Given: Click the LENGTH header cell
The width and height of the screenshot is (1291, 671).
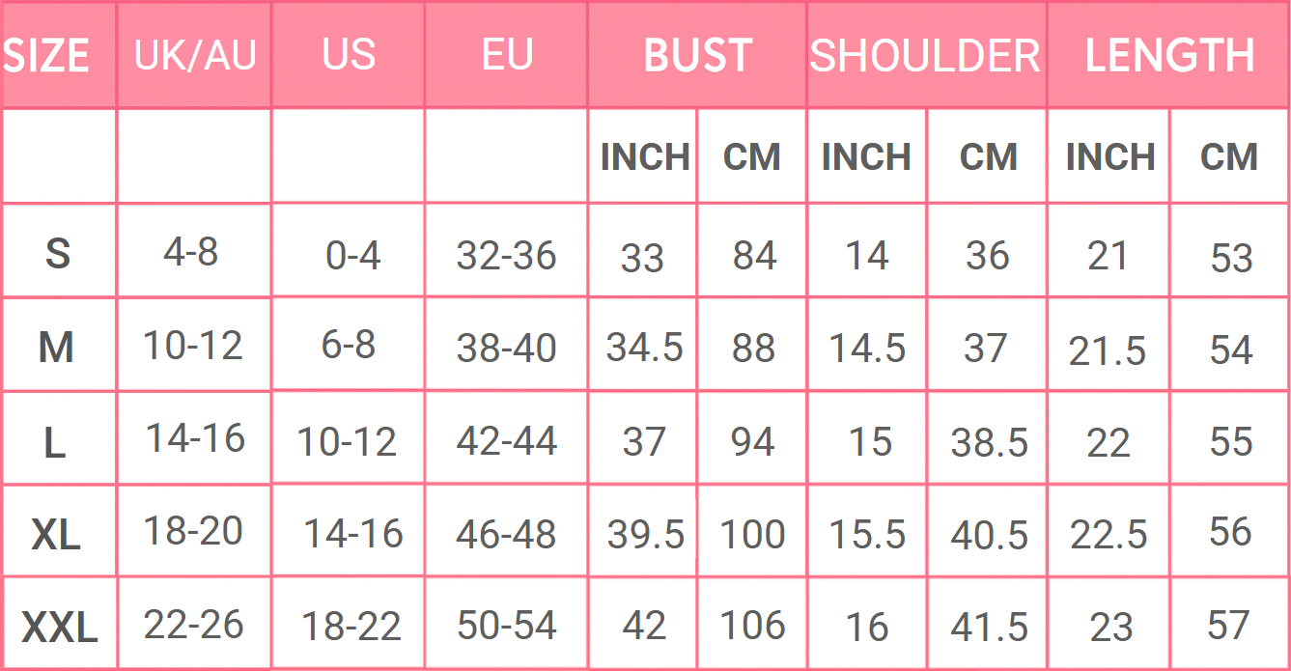Looking at the screenshot, I should click(x=1169, y=56).
